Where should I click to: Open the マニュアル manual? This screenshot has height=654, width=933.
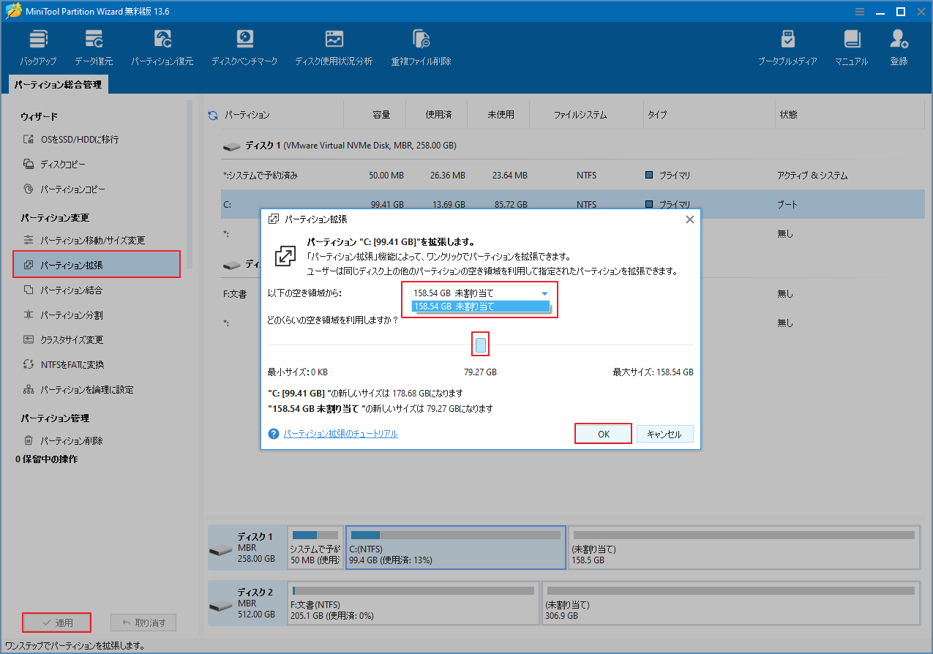tap(851, 48)
